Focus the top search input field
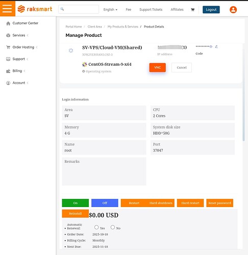This screenshot has height=255, width=248. click(79, 9)
